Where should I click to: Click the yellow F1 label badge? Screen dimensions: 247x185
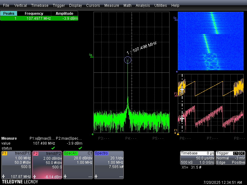click(x=4, y=153)
